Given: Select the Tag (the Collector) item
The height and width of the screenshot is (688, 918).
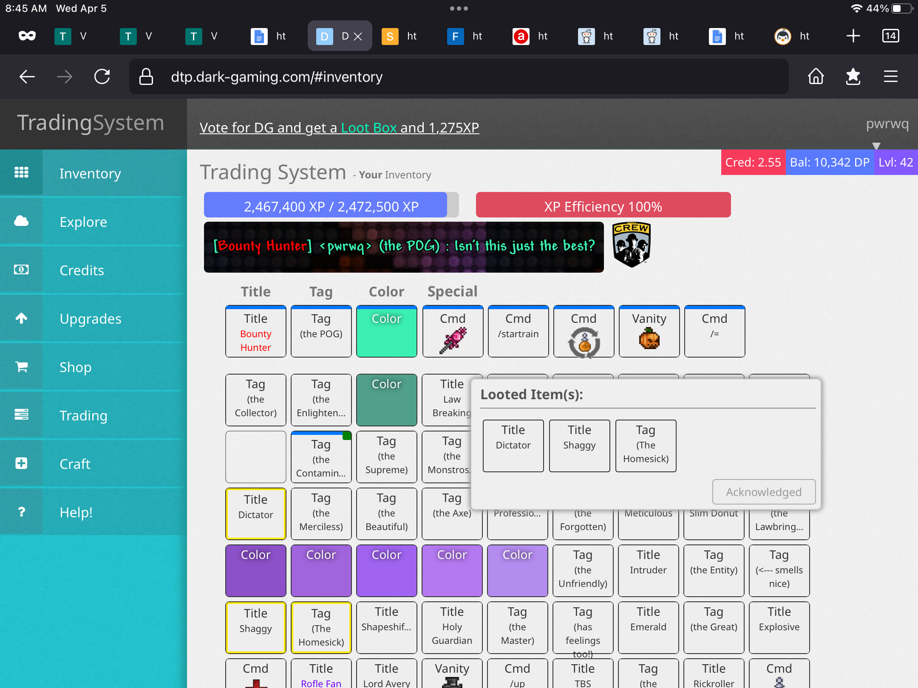Looking at the screenshot, I should click(255, 400).
